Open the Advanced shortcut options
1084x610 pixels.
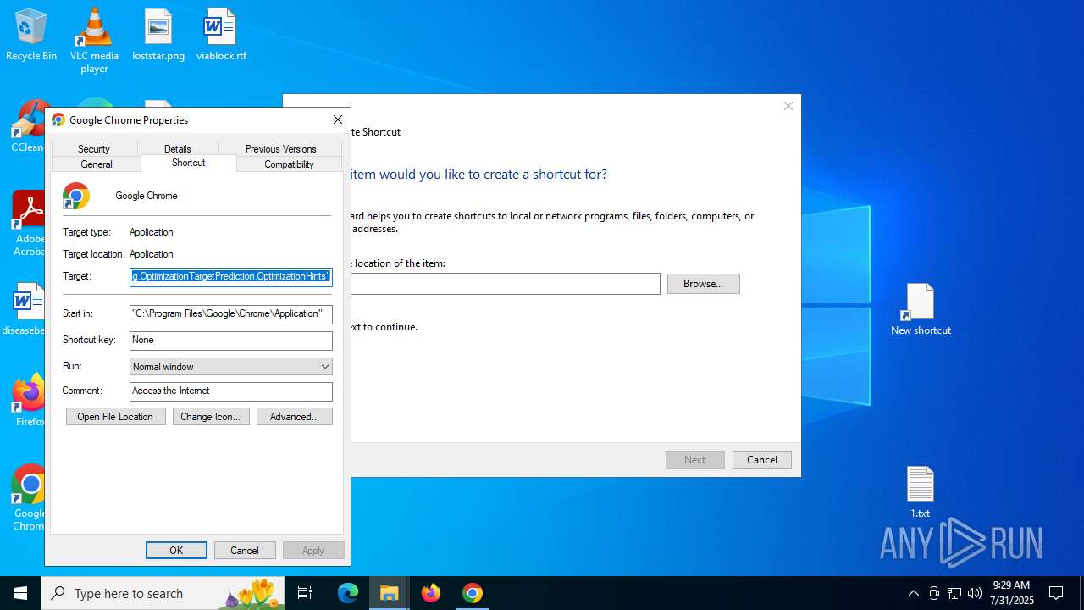click(x=295, y=416)
